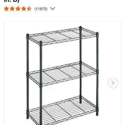125x125 pixels.
Task: Click the far right pole of shelving unit
Action: pos(97,74)
